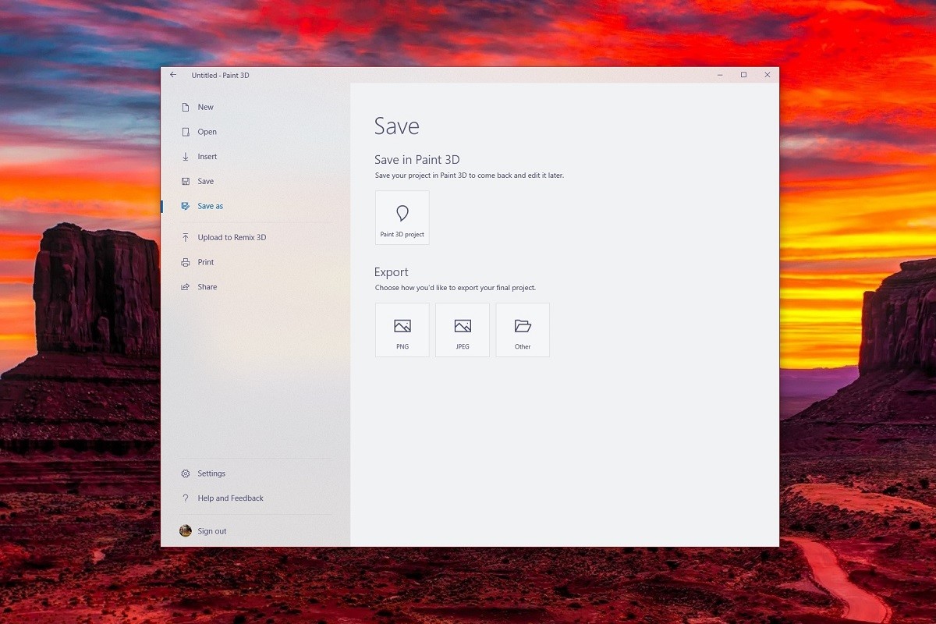Click the Share icon
936x624 pixels.
click(185, 286)
